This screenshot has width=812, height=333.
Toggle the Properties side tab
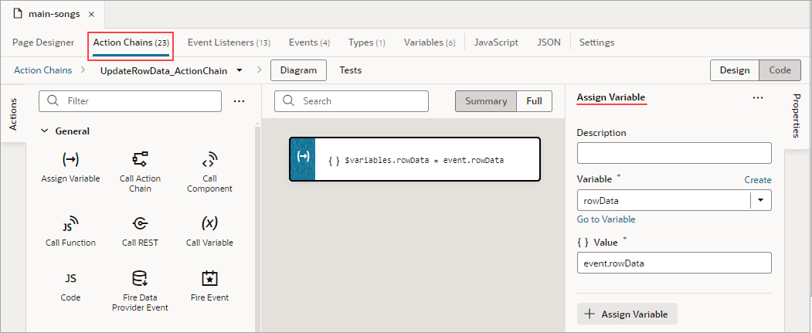(797, 116)
